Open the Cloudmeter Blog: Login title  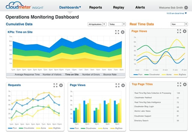click(x=144, y=107)
